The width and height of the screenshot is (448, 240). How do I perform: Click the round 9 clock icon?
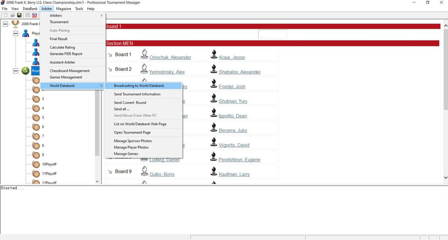(36, 155)
